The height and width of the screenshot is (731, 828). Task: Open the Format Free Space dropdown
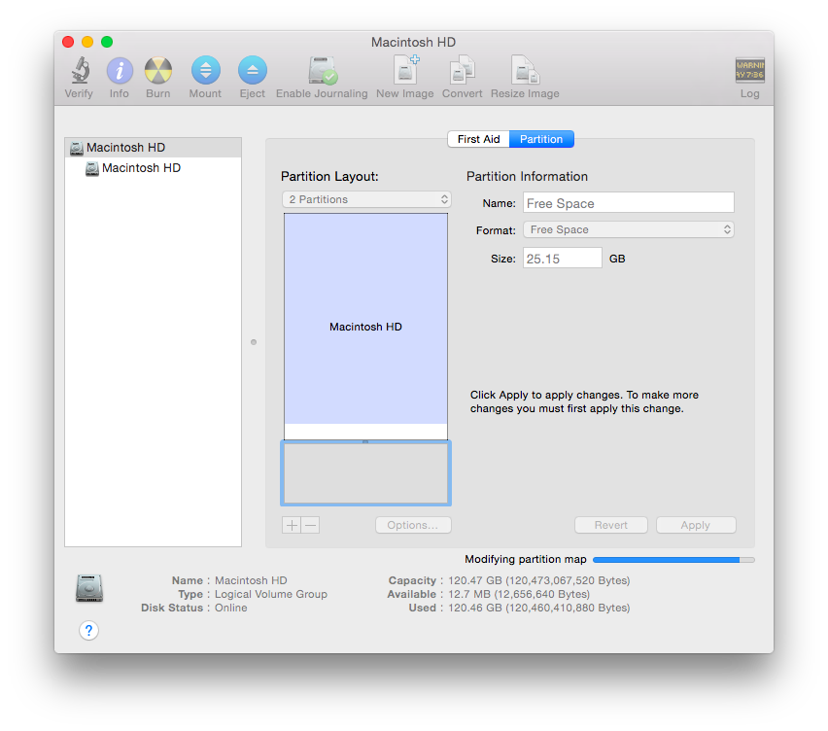[x=629, y=229]
